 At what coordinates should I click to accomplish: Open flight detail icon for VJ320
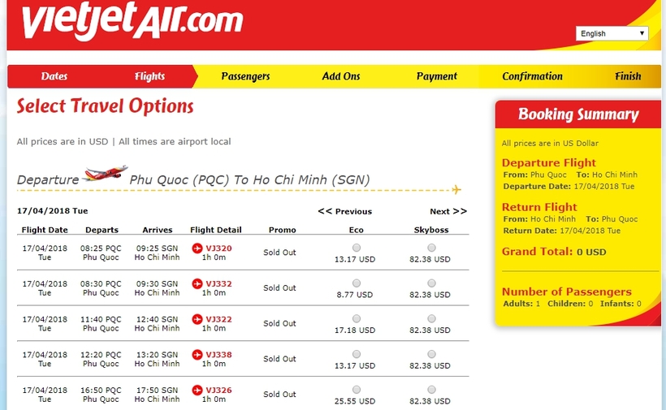197,248
